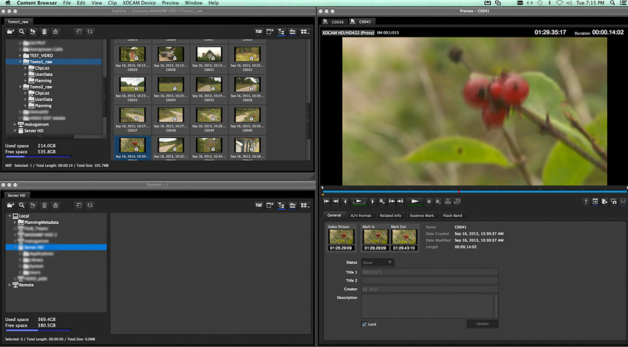628x347 pixels.
Task: Toggle the preview full-frame display icon
Action: tap(595, 202)
